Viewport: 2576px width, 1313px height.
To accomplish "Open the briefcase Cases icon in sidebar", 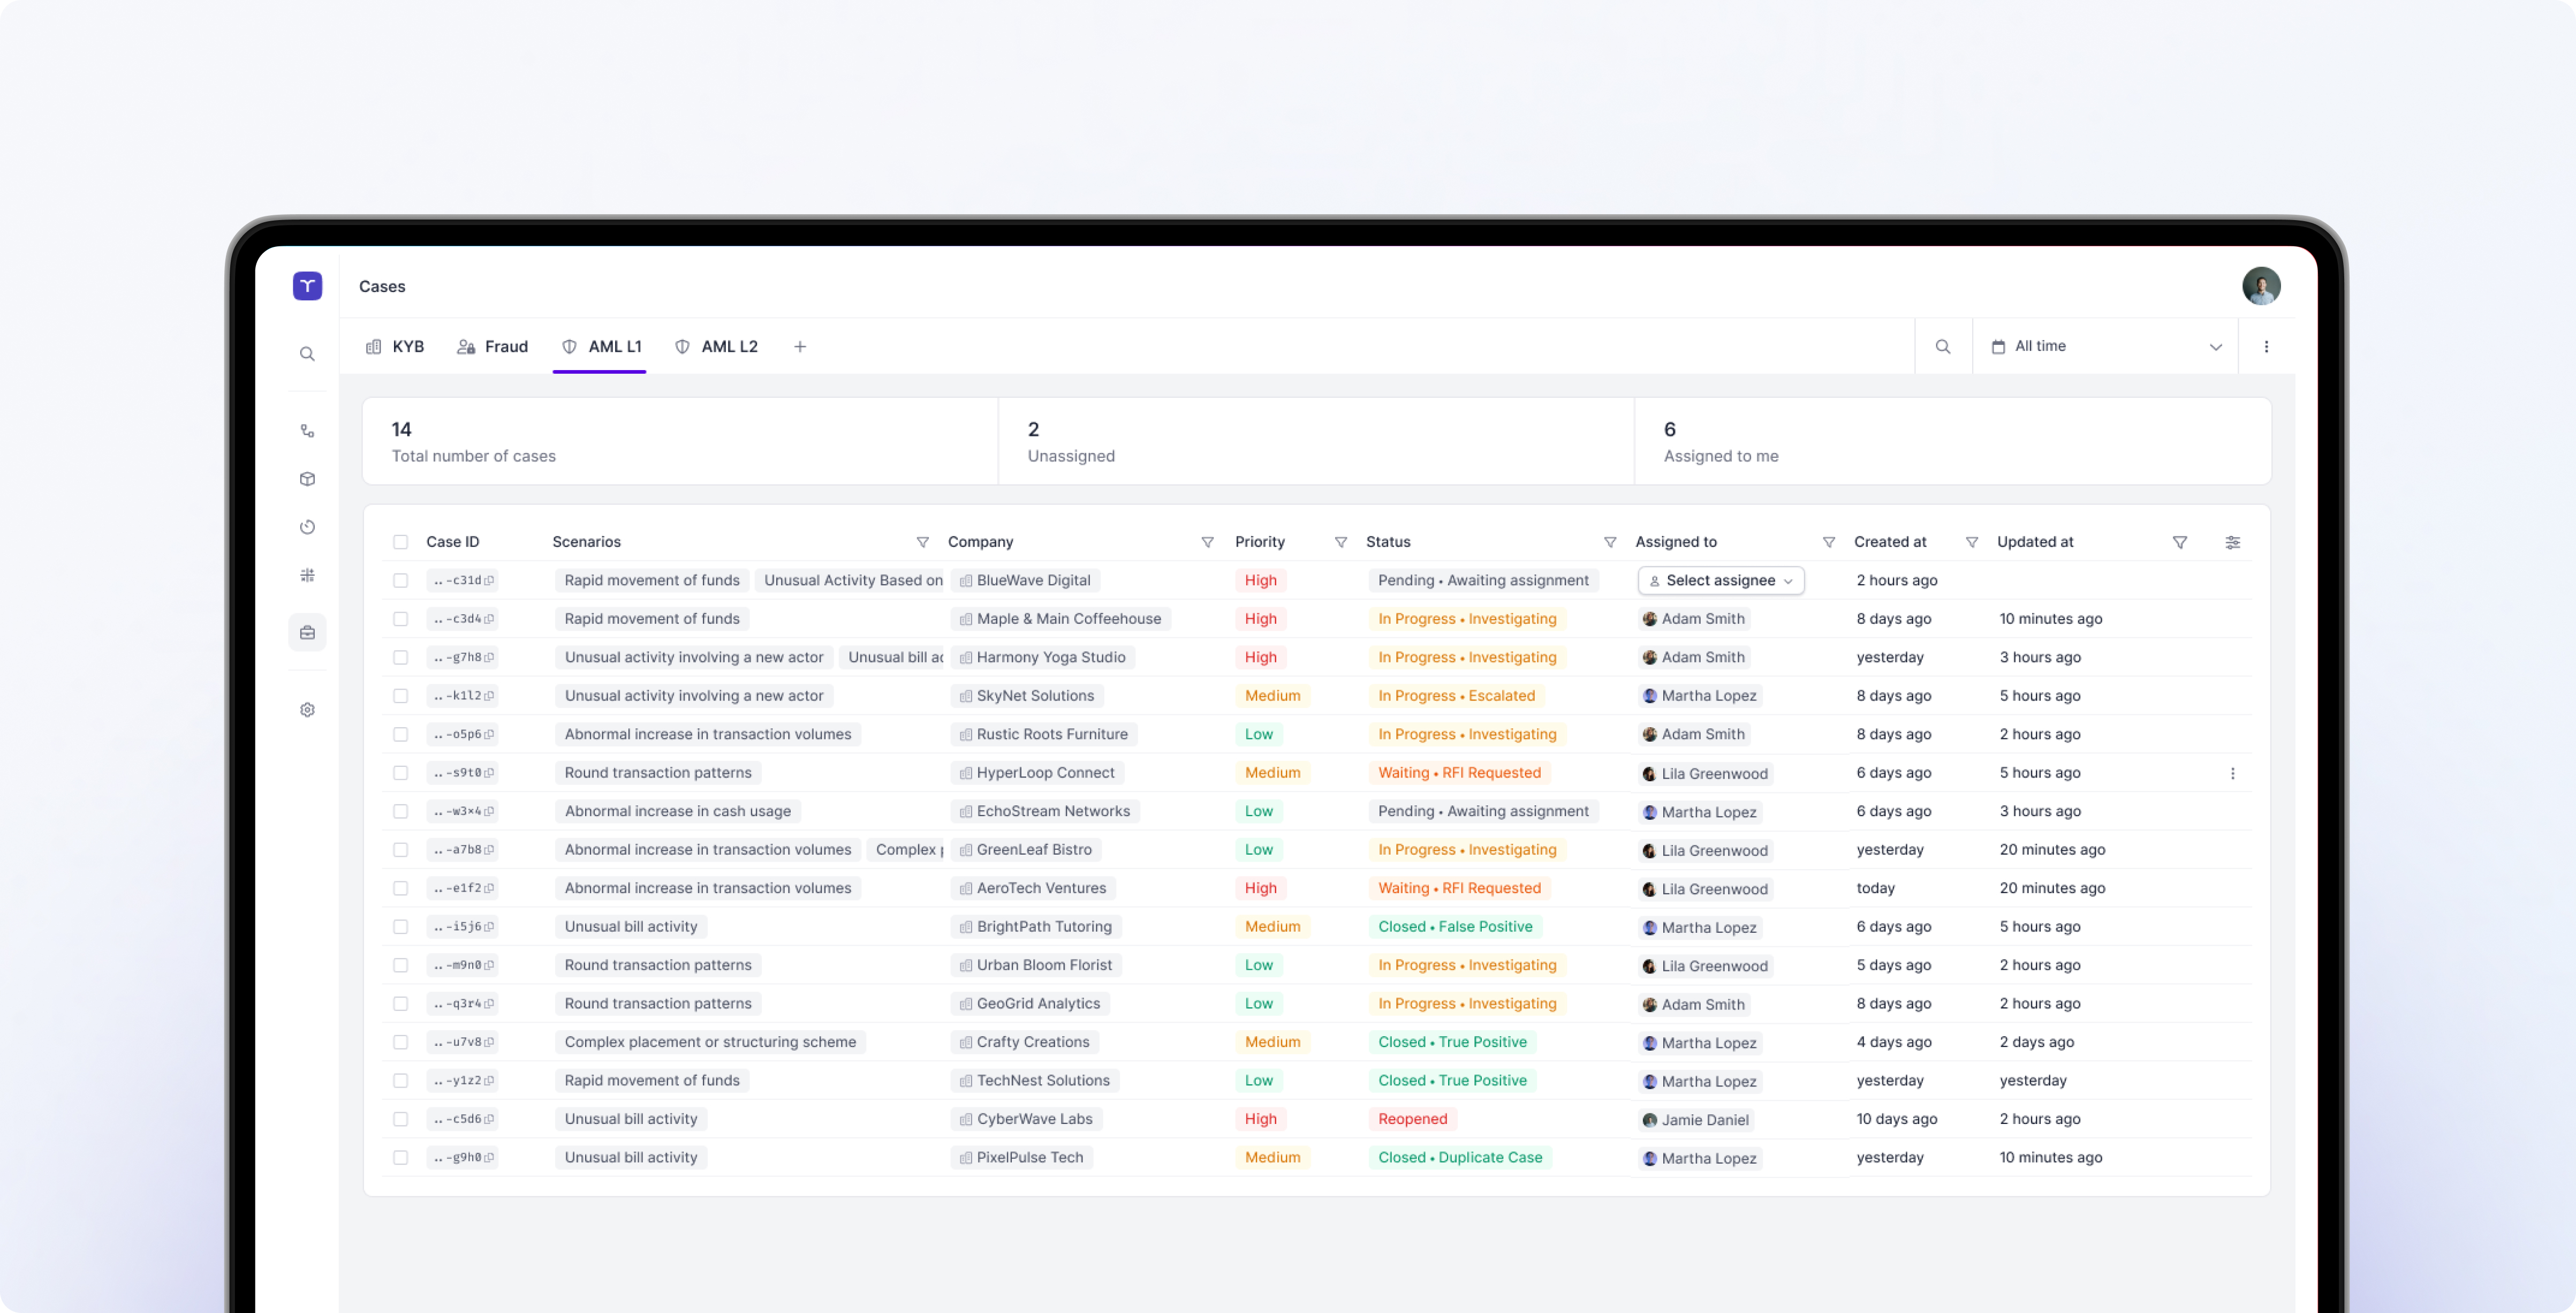I will click(x=307, y=632).
